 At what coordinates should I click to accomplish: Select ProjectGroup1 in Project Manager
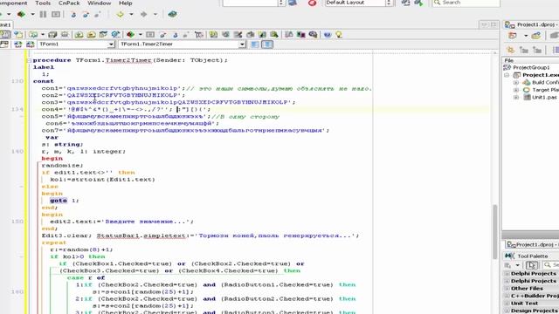click(531, 67)
